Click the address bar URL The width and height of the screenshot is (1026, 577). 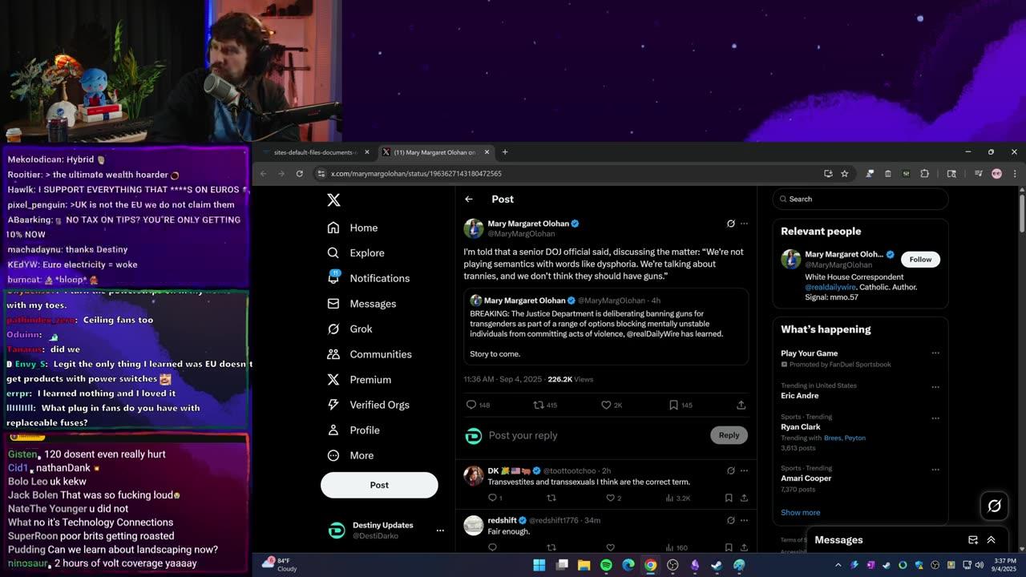[x=416, y=174]
